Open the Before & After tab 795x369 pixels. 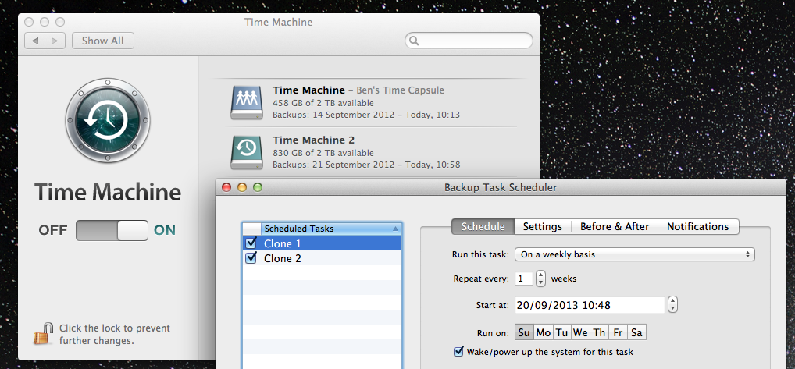click(614, 226)
